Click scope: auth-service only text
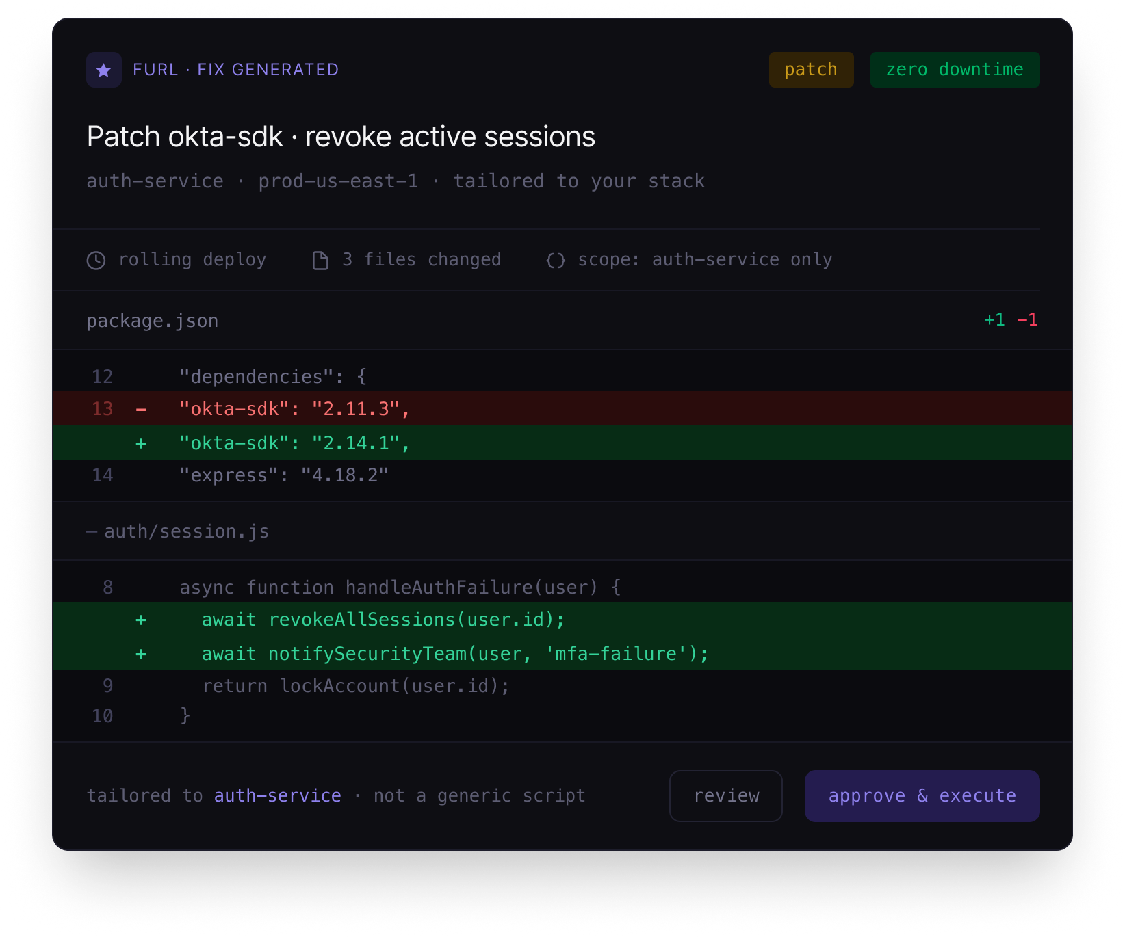Image resolution: width=1125 pixels, height=937 pixels. [705, 260]
